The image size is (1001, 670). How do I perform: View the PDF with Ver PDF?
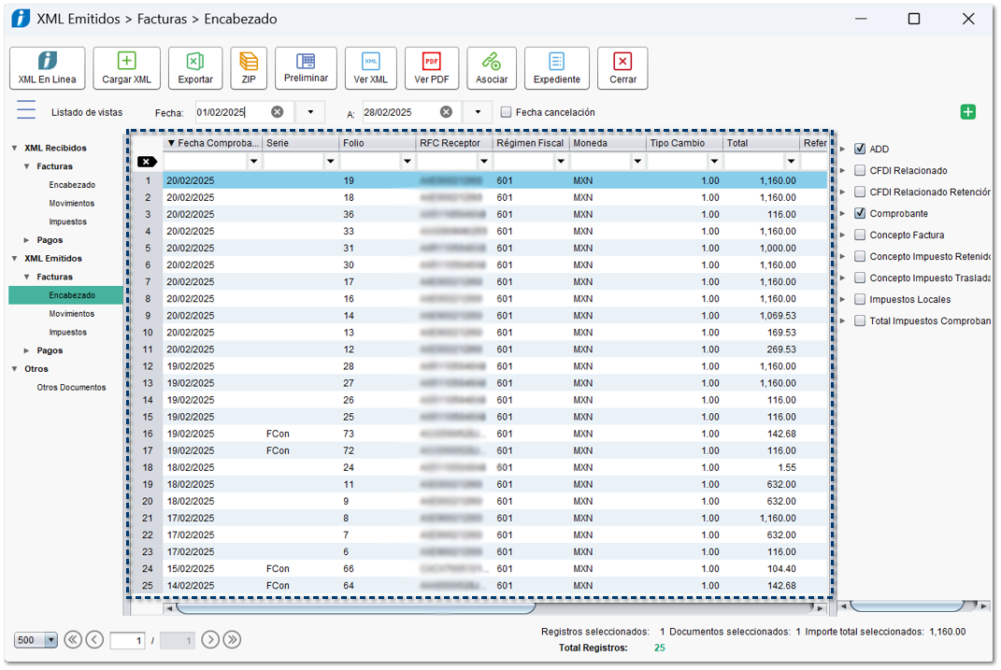[432, 68]
